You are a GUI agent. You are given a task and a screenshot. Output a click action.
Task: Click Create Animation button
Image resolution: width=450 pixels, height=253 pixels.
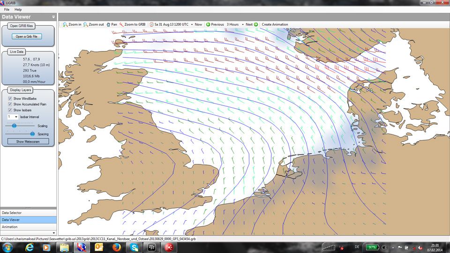[x=275, y=25]
